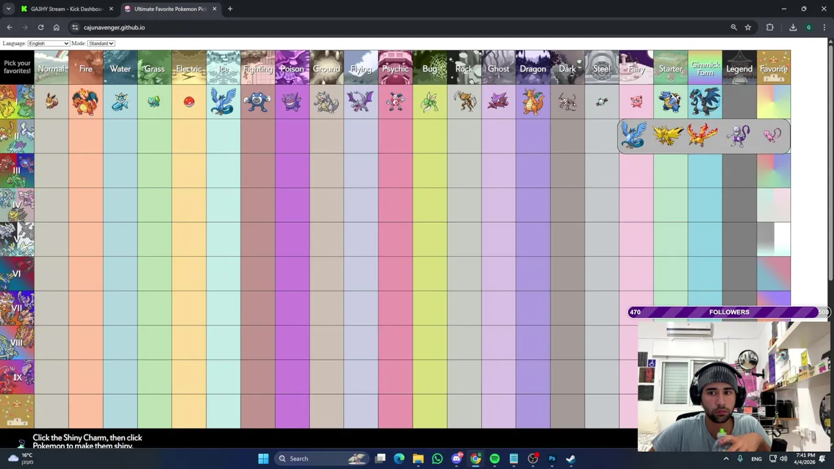Select Eevee in the Normal column
This screenshot has width=834, height=469.
click(51, 102)
